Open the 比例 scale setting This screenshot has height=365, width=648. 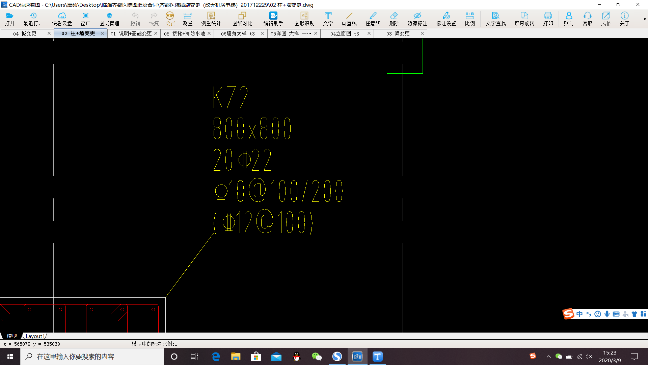click(470, 19)
